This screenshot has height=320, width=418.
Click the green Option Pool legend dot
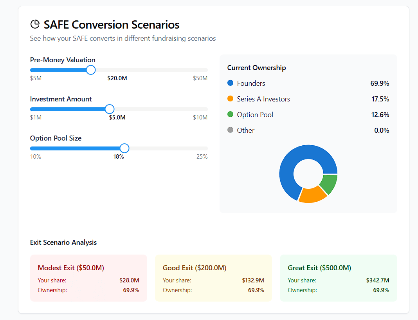click(x=230, y=114)
